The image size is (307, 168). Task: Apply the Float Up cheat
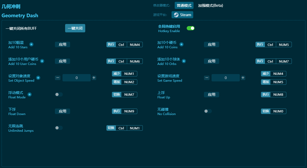211,94
